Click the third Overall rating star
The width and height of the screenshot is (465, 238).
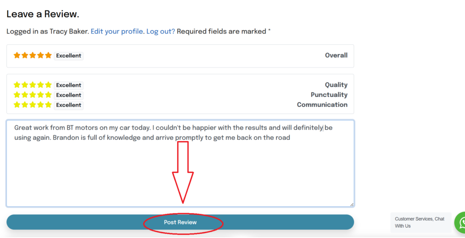(33, 55)
